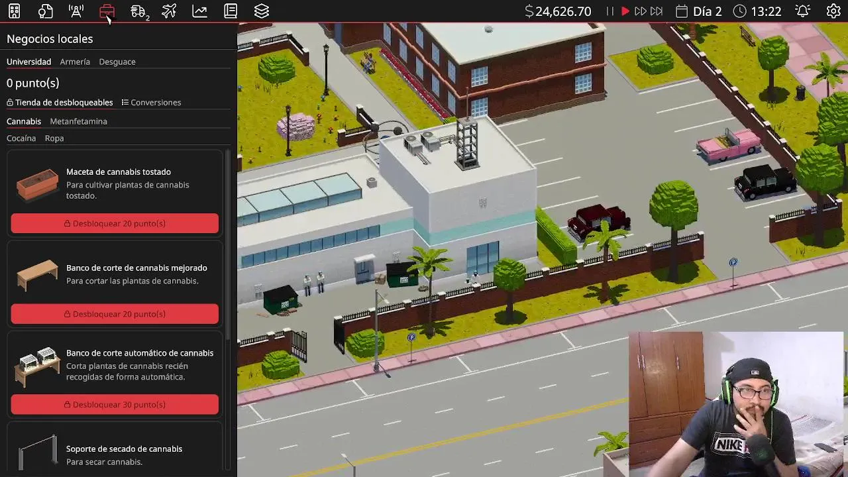Image resolution: width=848 pixels, height=477 pixels.
Task: Click the black car in parking lot
Action: 765,181
